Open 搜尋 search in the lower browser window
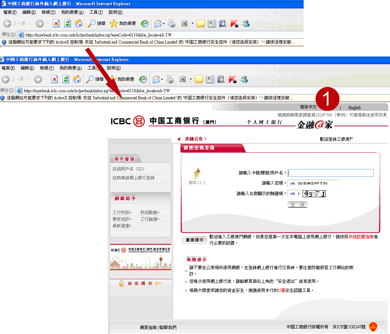This screenshot has height=334, width=390. point(95,79)
